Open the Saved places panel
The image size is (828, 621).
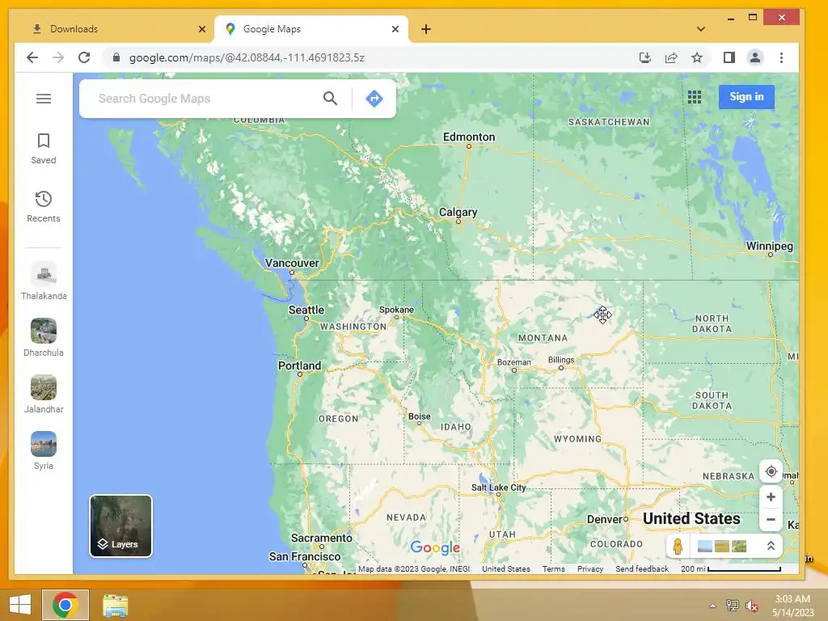click(x=44, y=149)
